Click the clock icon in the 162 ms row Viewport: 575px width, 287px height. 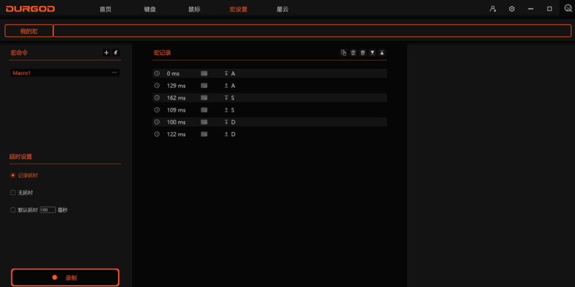(157, 98)
